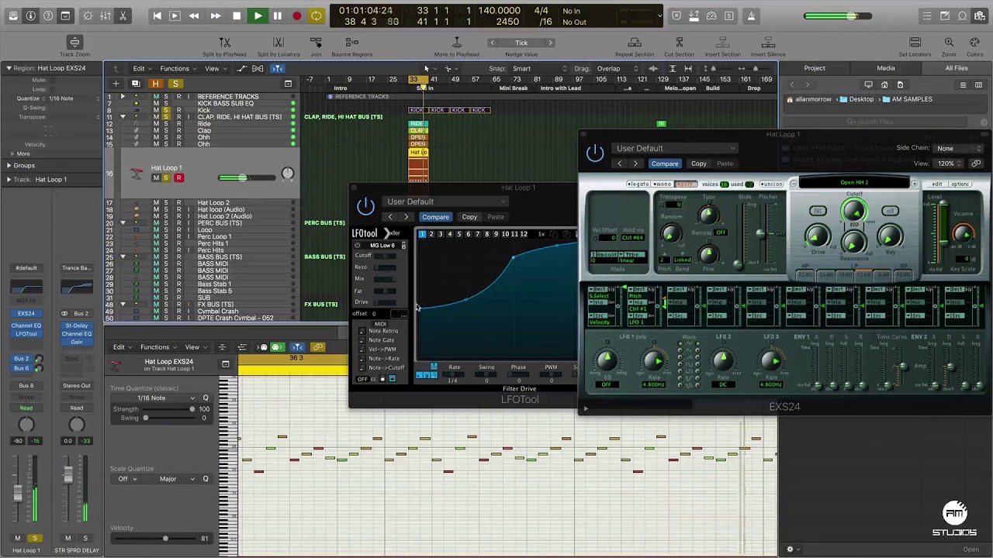Open the Loop Browser icon

tap(963, 15)
